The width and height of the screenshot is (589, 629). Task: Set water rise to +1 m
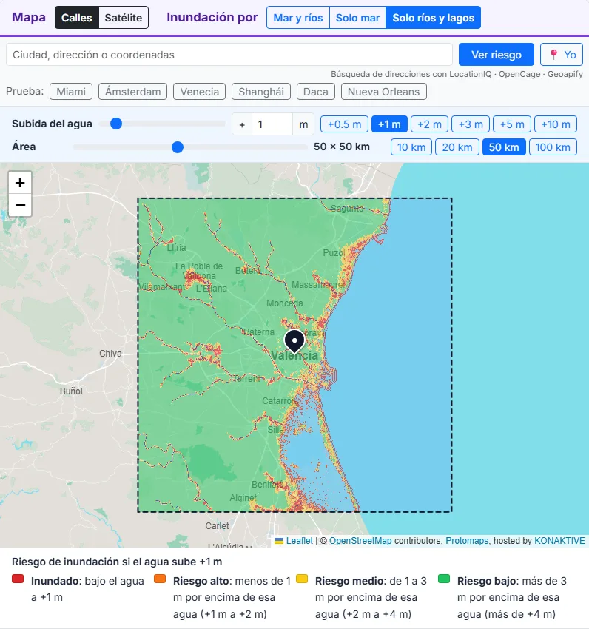coord(389,124)
